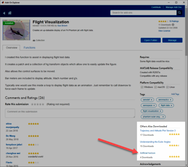The image size is (188, 167).
Task: Open the Contribute menu in the title area
Action: [x=156, y=7]
